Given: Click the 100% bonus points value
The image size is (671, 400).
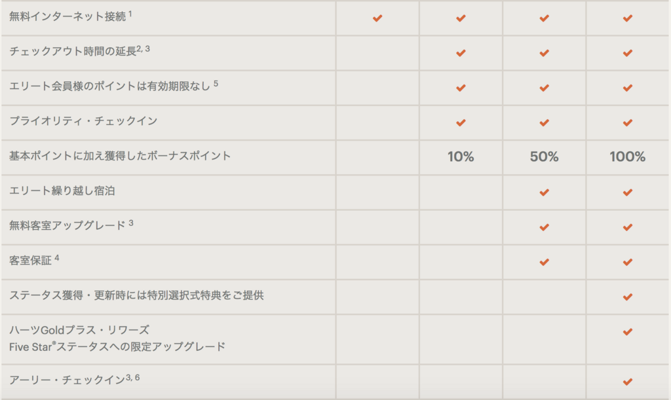Looking at the screenshot, I should [x=627, y=157].
